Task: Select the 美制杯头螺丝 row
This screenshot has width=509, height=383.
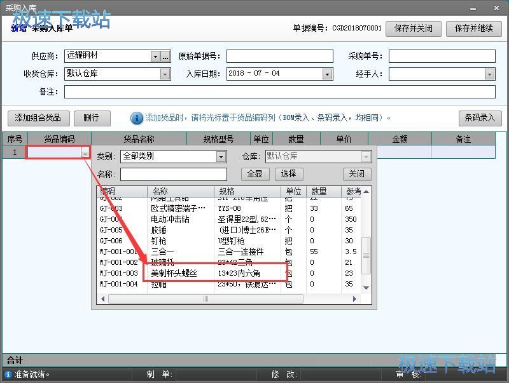Action: 229,273
